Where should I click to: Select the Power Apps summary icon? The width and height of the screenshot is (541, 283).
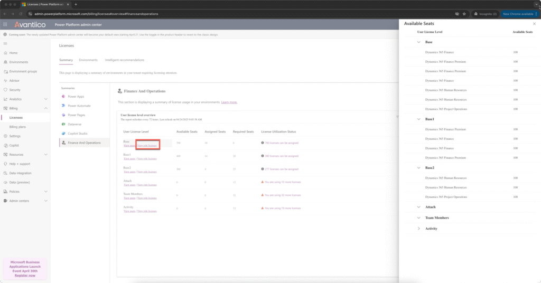[63, 97]
